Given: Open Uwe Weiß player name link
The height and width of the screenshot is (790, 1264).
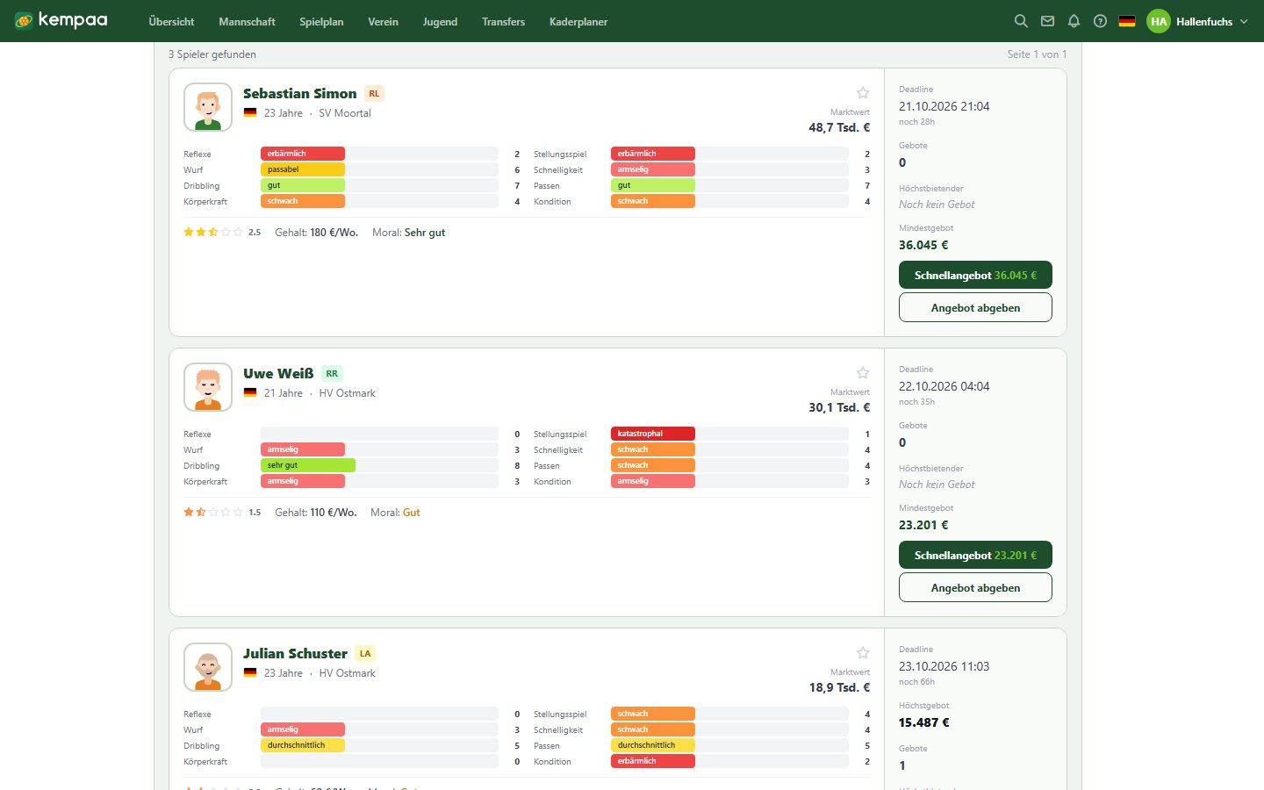Looking at the screenshot, I should 278,373.
